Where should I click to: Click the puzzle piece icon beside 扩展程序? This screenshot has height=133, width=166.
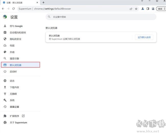point(5,116)
